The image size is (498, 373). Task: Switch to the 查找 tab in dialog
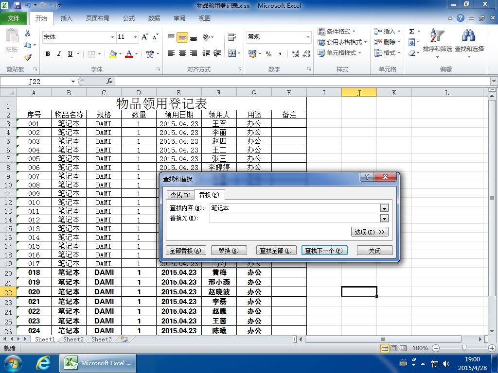point(180,195)
